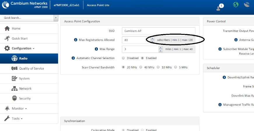Collapse the Configuration menu

tap(29, 48)
